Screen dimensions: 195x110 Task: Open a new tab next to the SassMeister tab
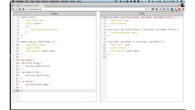[47, 6]
